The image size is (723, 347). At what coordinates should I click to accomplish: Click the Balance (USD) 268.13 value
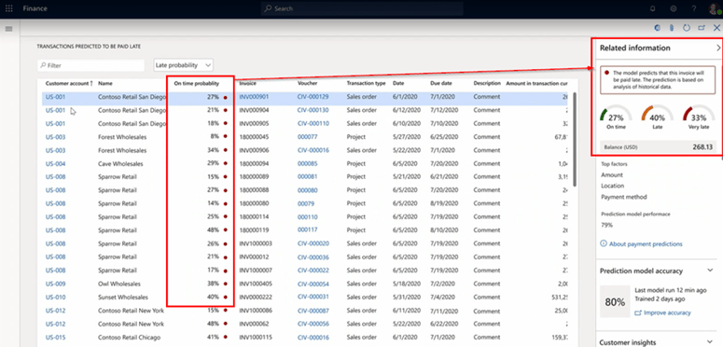coord(702,147)
